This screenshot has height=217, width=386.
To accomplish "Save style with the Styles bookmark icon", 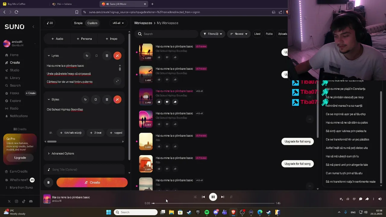I will (x=96, y=99).
